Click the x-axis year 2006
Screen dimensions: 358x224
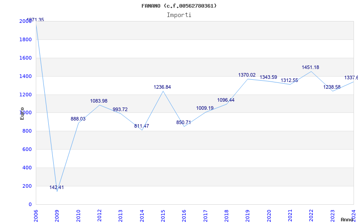36,216
